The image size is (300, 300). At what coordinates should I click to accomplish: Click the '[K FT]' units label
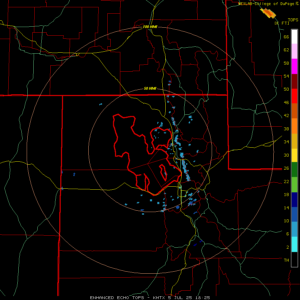[282, 23]
